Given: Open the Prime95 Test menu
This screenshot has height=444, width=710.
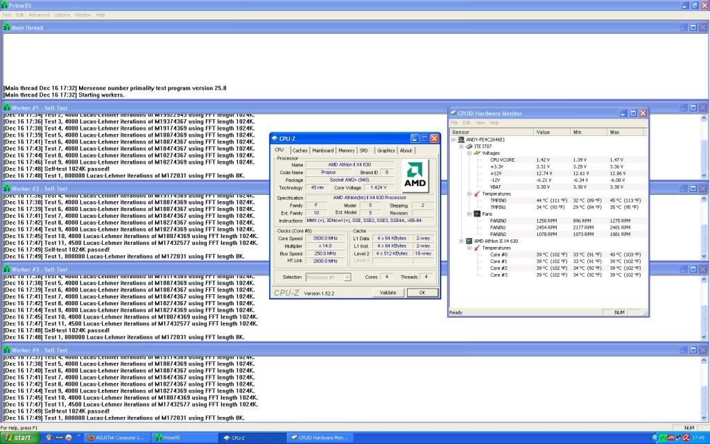Looking at the screenshot, I should (x=6, y=15).
